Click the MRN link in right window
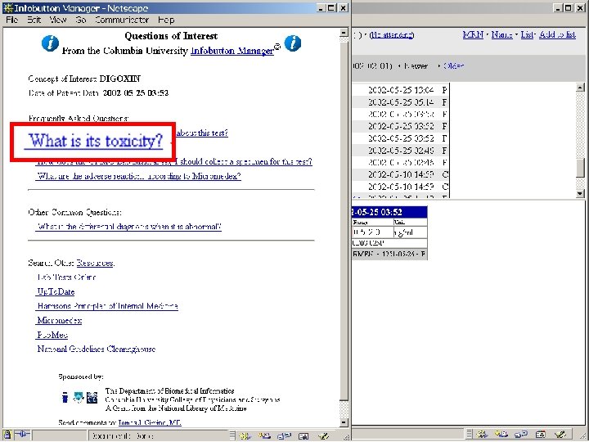This screenshot has width=589, height=442. pos(473,34)
